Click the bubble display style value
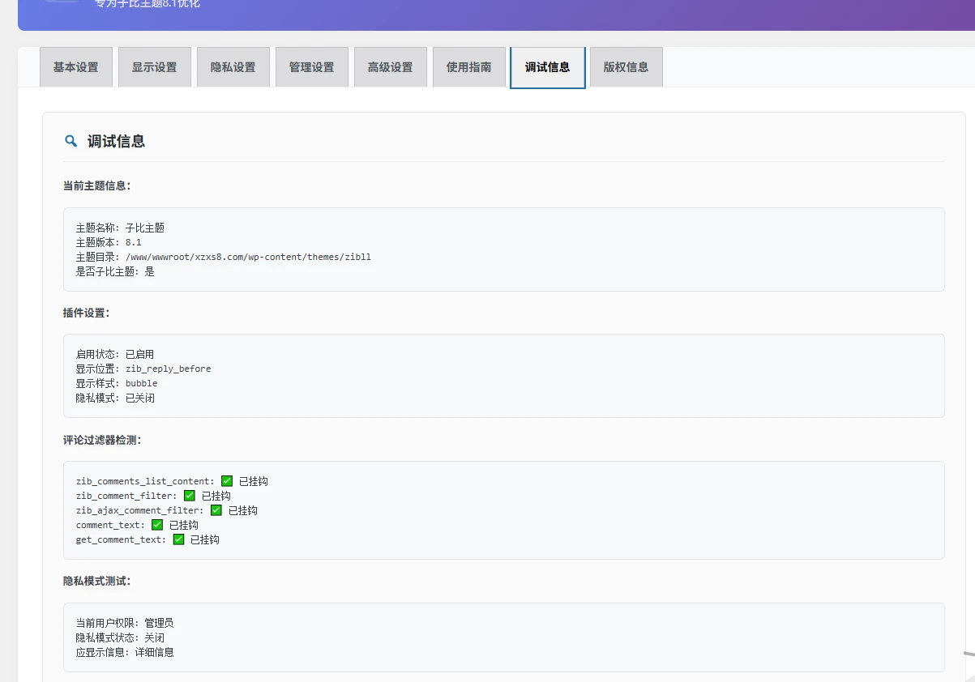This screenshot has height=682, width=975. tap(141, 383)
